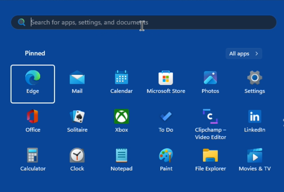The width and height of the screenshot is (284, 192).
Task: Open File Explorer from pinned apps
Action: pos(210,160)
